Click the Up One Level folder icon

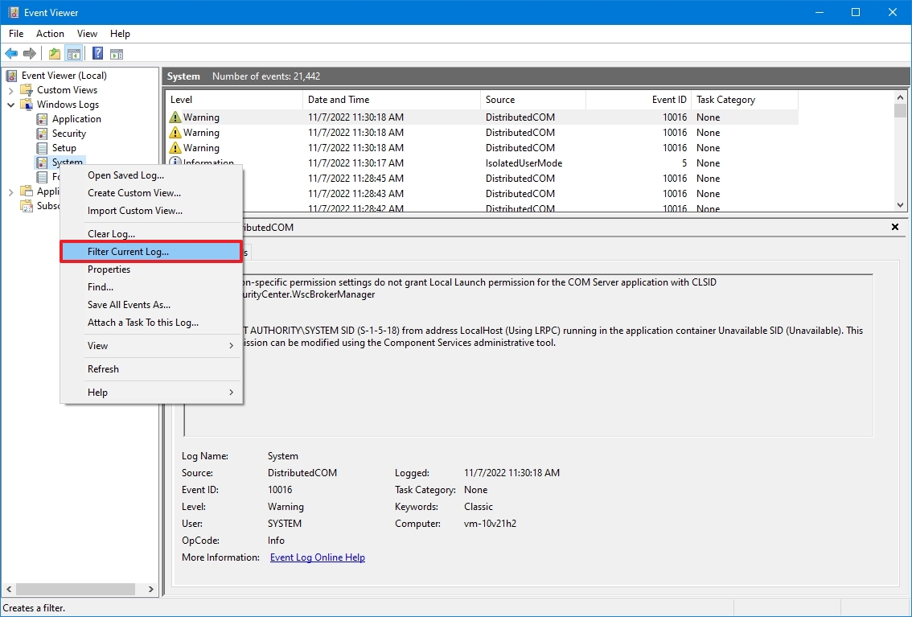[54, 54]
